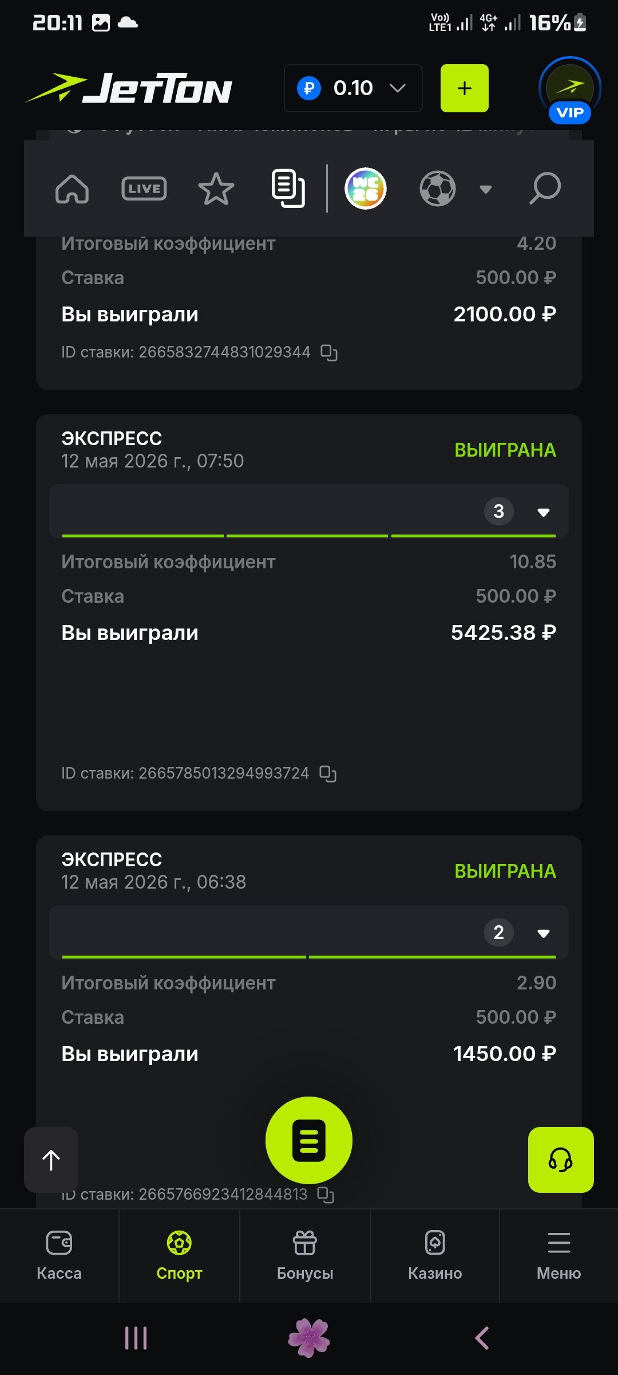Viewport: 618px width, 1375px height.
Task: Expand the 3-event express bet details
Action: 544,512
